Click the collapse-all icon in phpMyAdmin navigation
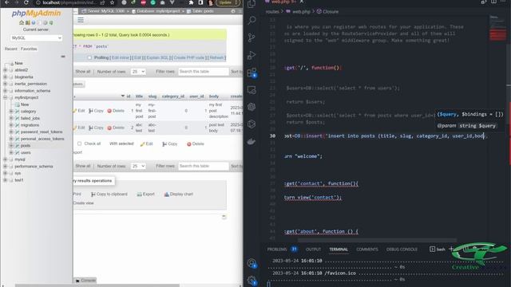 63,57
